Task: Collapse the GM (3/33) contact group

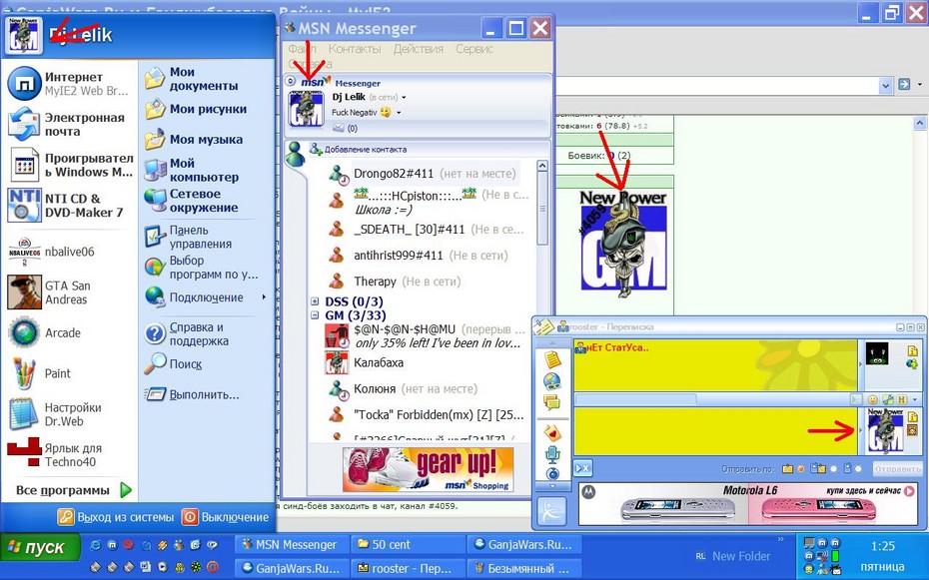Action: [x=316, y=315]
